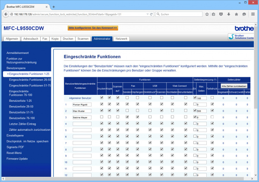Open Funktion zur Nutzungseinschränkung link
The image size is (259, 182).
click(x=22, y=60)
